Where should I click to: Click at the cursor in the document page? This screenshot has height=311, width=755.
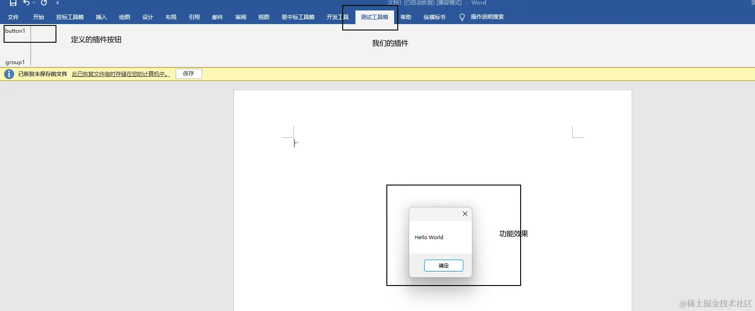coord(294,143)
